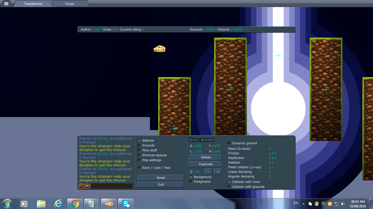Click the Mass (0=auto) value field

click(273, 149)
